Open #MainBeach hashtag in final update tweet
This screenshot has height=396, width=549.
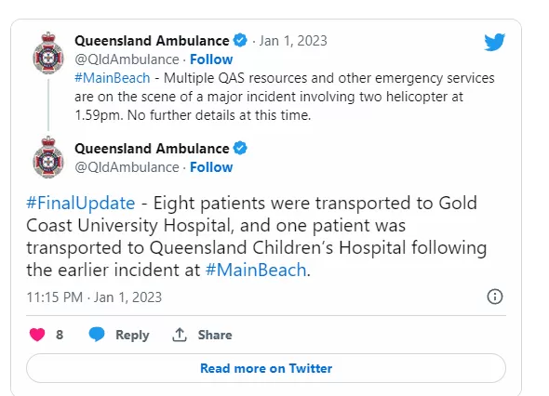click(x=256, y=271)
